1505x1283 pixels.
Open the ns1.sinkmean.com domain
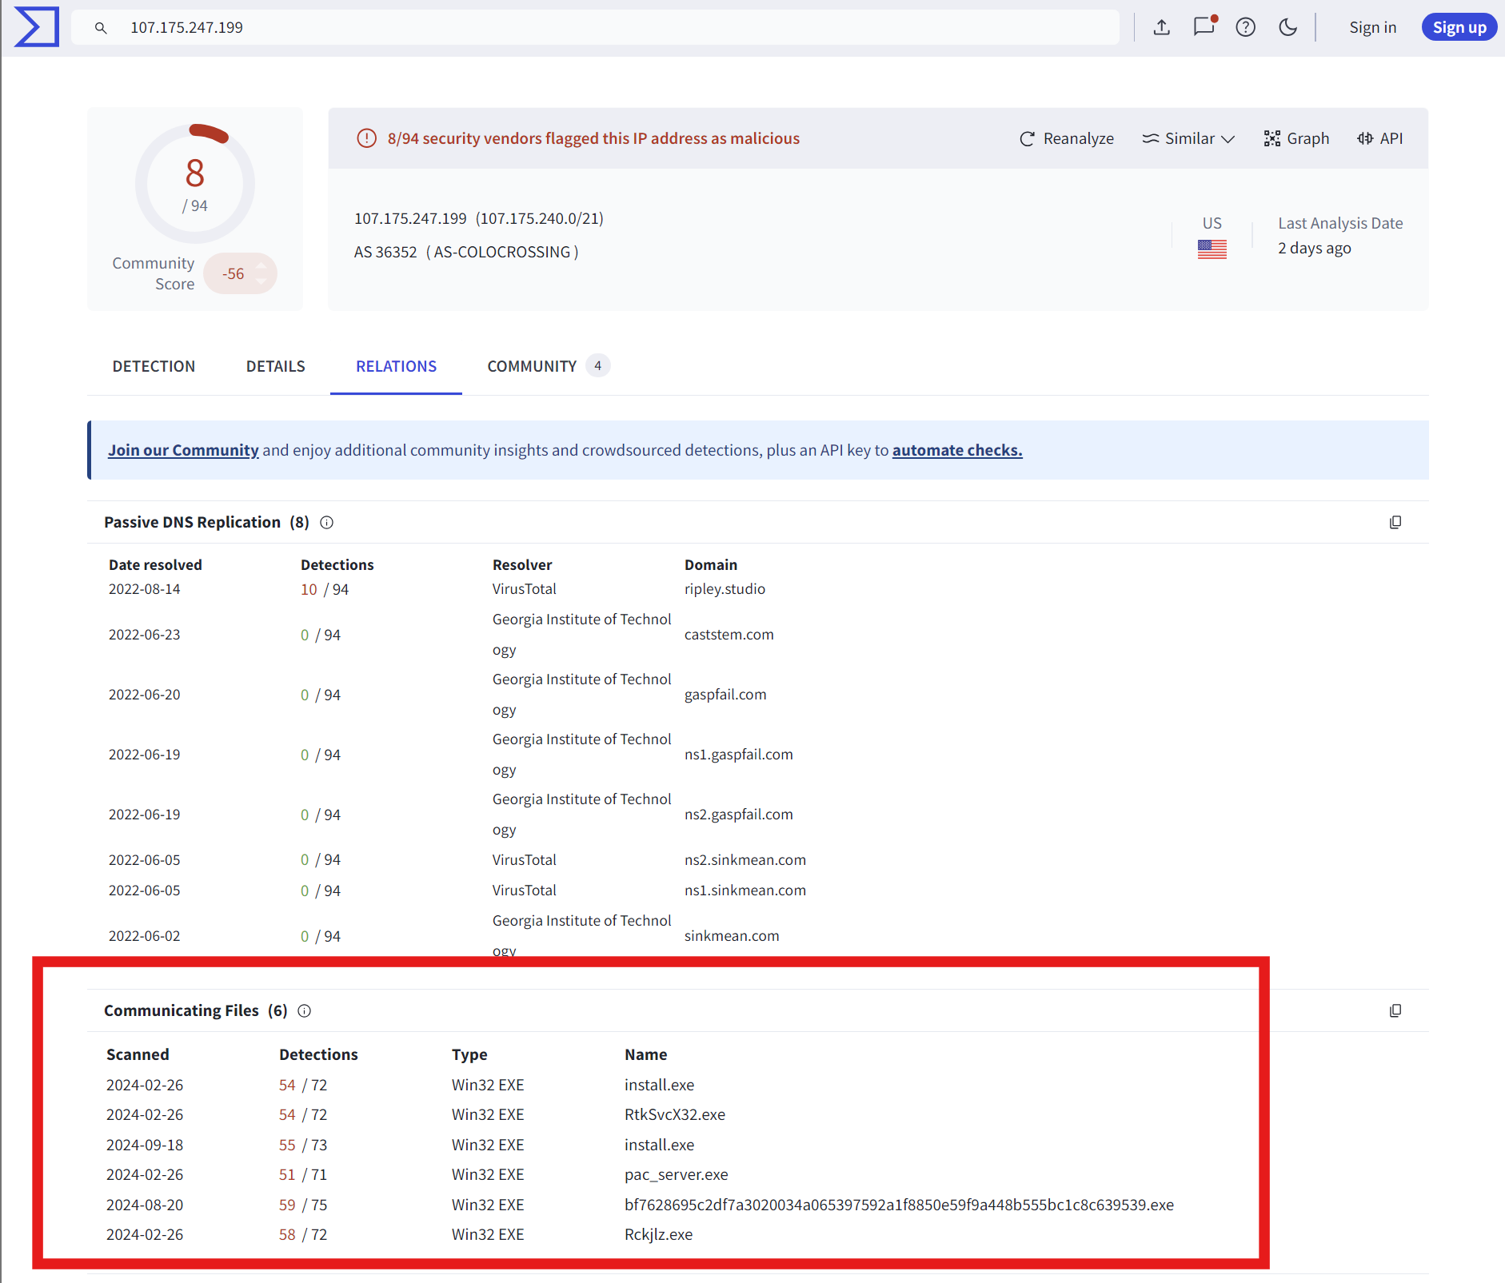click(745, 891)
